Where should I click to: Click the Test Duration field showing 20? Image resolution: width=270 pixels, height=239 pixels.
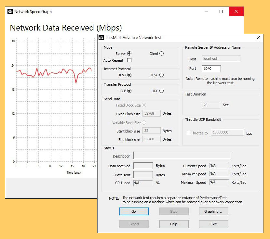[x=210, y=105]
